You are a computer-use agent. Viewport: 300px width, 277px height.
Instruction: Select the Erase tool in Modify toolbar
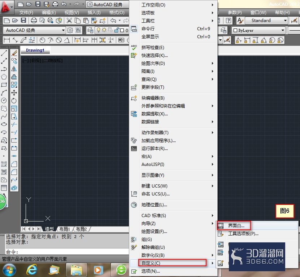click(x=14, y=53)
